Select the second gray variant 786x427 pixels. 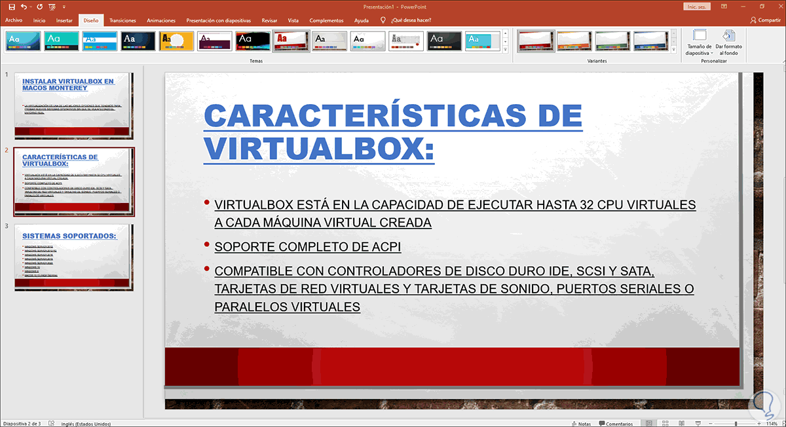pyautogui.click(x=574, y=41)
